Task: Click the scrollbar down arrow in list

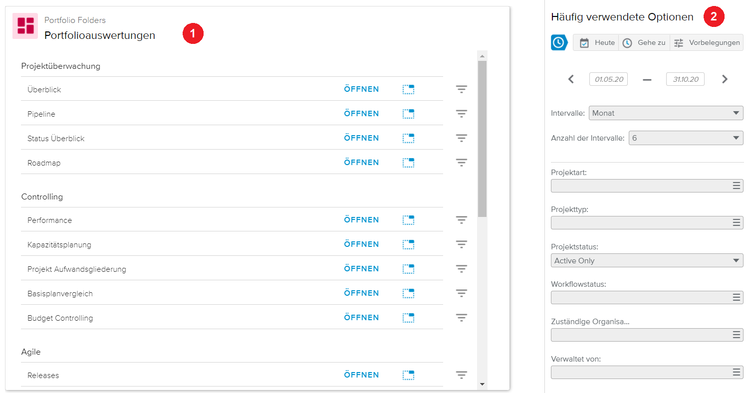Action: coord(482,384)
